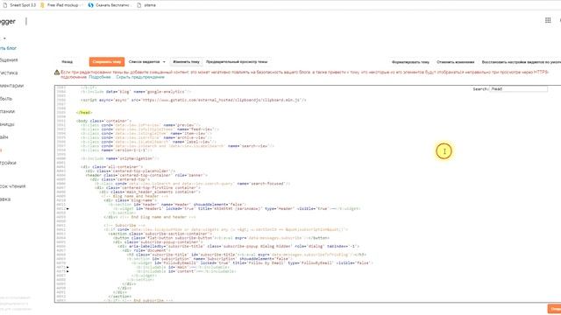Open Дизайн in the Blogger sidebar

coord(4,137)
